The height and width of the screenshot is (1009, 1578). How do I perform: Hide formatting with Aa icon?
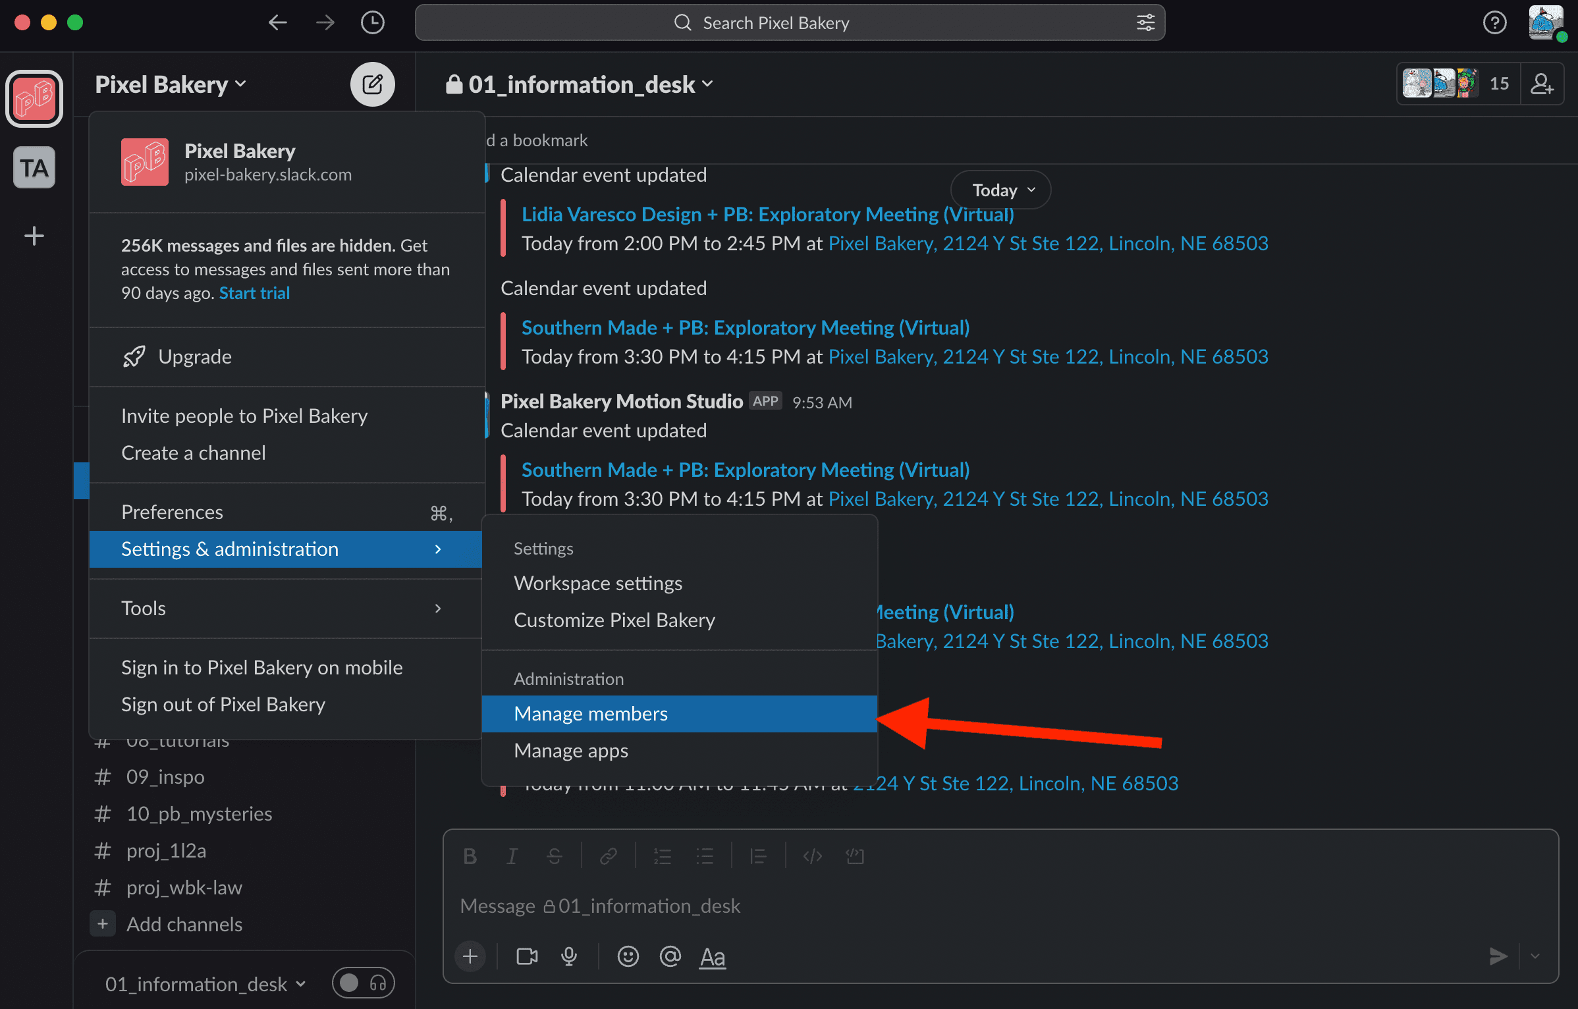[x=713, y=956]
